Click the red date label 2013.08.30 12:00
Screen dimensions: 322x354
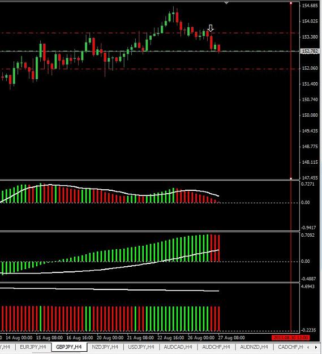pos(291,338)
